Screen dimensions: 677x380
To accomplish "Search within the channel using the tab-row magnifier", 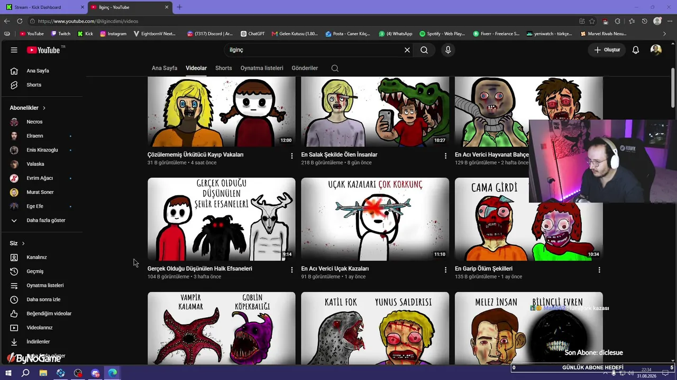I will (335, 68).
